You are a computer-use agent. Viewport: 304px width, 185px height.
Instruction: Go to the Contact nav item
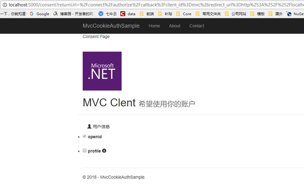pos(197,26)
